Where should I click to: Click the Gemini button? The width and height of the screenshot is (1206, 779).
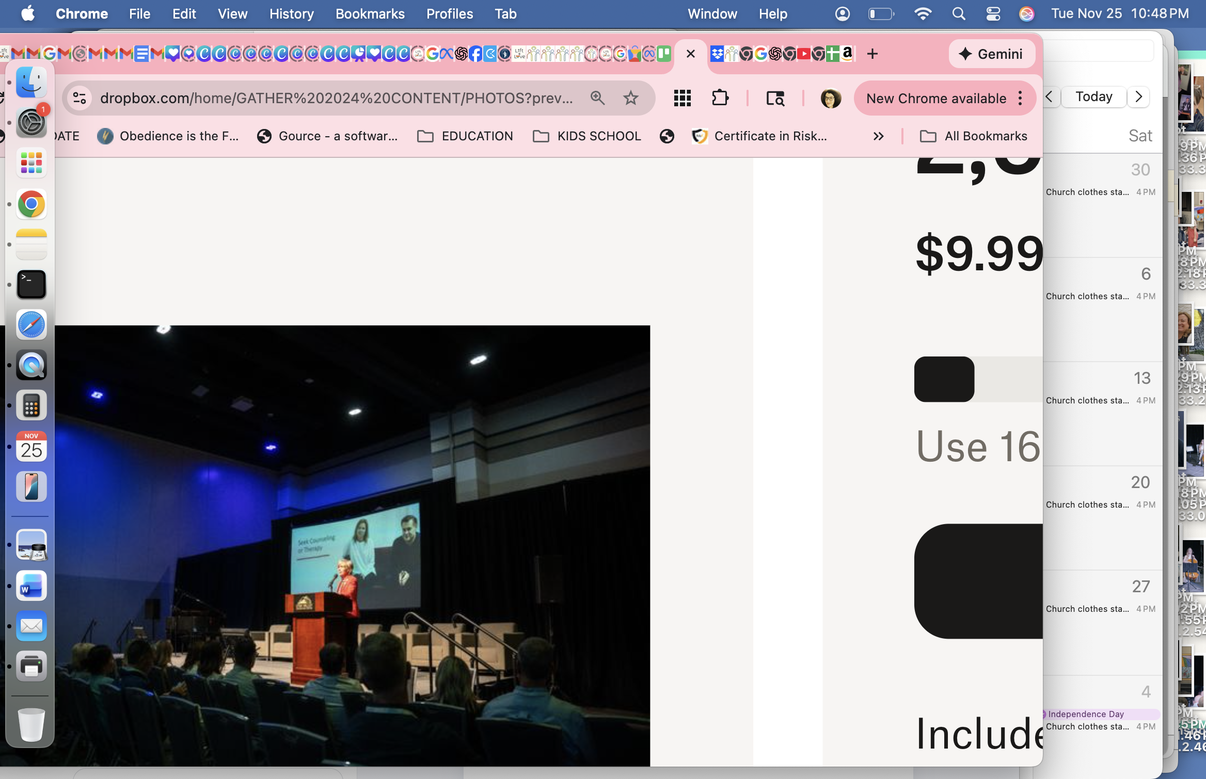point(991,54)
